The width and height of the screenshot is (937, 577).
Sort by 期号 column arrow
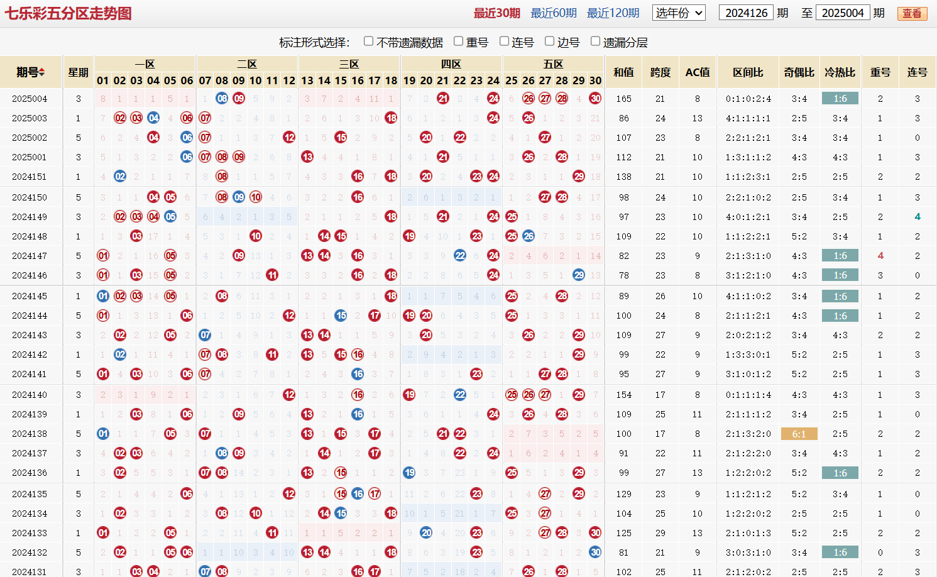pos(42,72)
